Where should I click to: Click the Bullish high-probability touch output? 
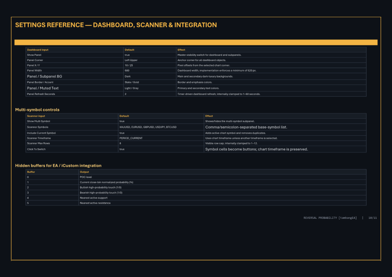pos(101,188)
